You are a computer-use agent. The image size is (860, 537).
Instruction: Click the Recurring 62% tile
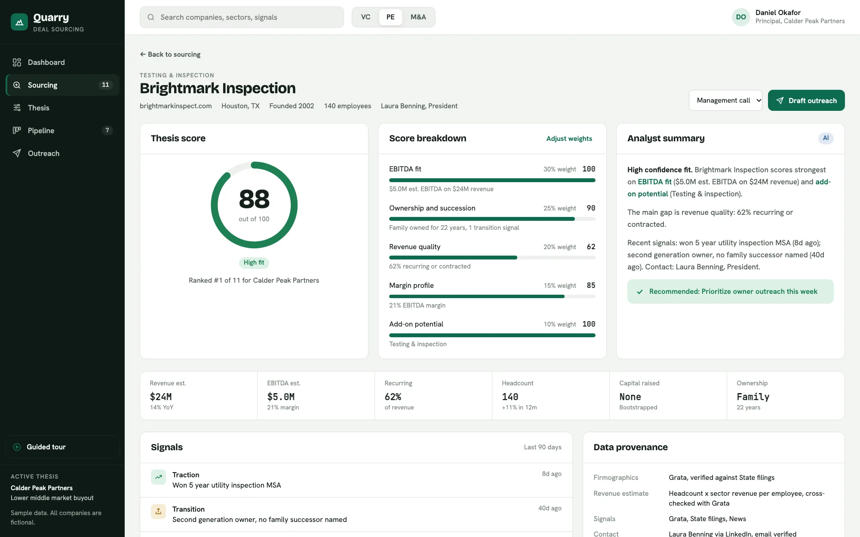click(433, 396)
